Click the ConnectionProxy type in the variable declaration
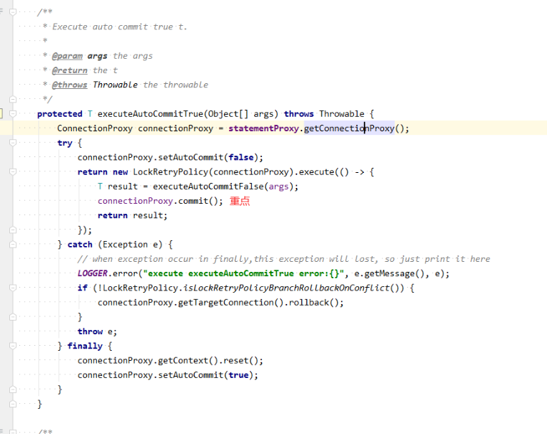547x434 pixels. tap(95, 128)
